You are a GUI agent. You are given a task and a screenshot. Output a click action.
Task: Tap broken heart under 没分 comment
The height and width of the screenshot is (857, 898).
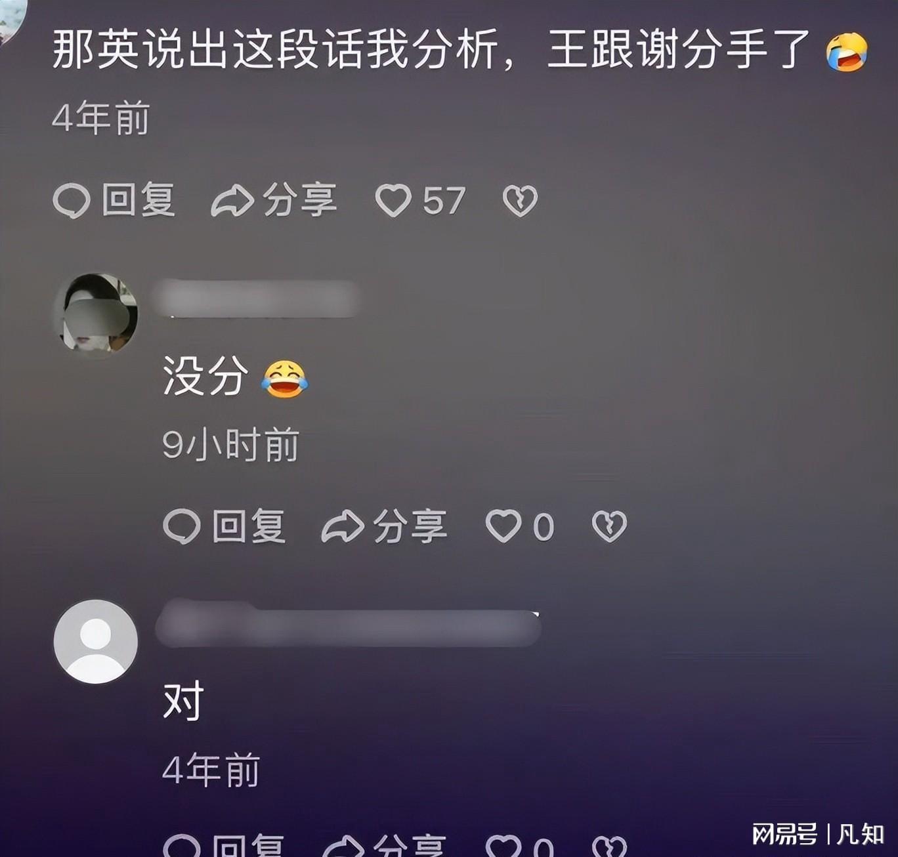point(609,526)
